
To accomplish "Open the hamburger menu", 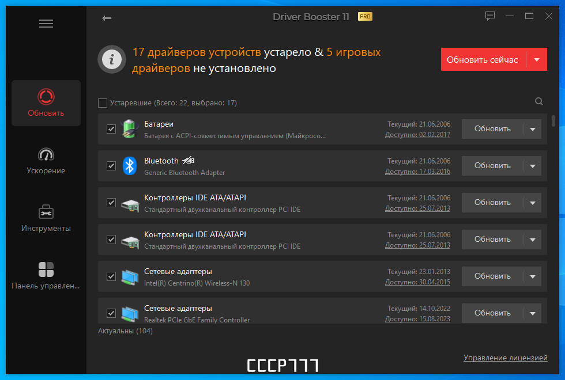I will click(x=46, y=24).
